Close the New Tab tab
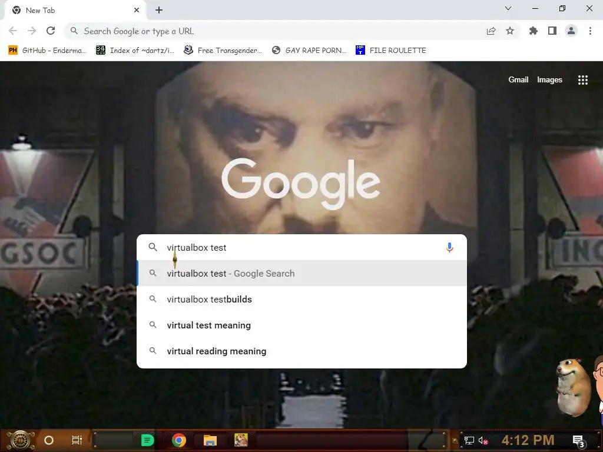This screenshot has height=452, width=603. click(x=137, y=11)
